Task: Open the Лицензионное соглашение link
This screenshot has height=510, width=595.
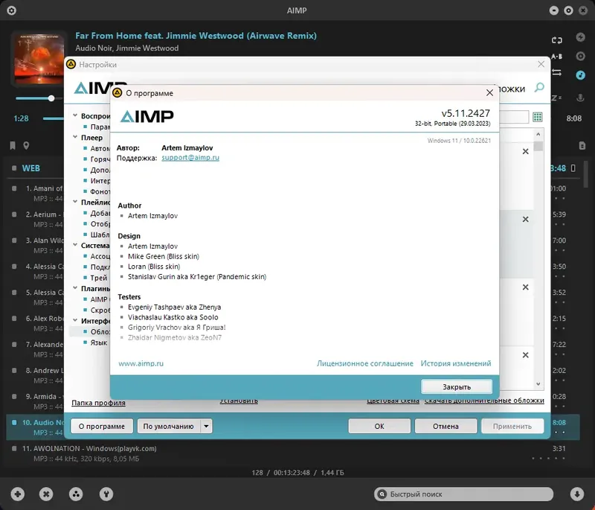Action: tap(367, 363)
